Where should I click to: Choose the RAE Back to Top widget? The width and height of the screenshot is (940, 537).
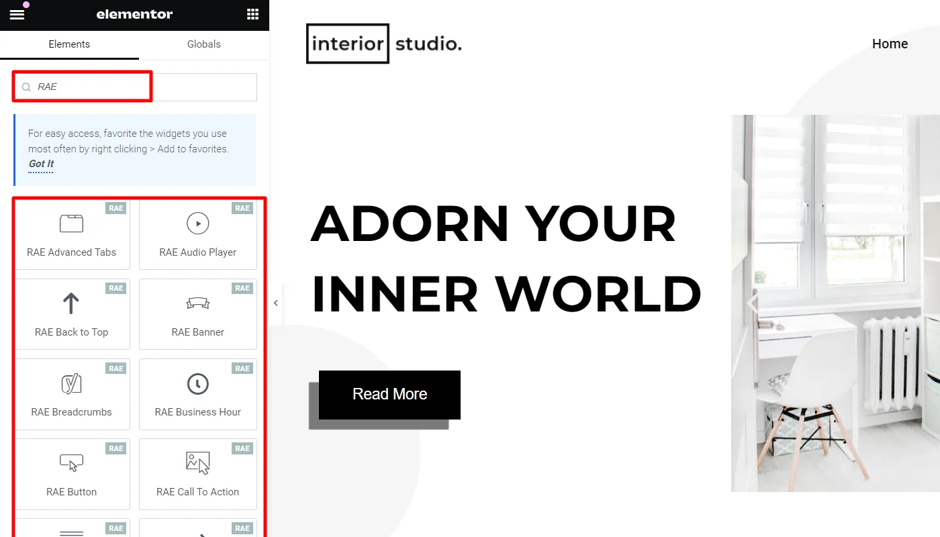click(x=72, y=313)
